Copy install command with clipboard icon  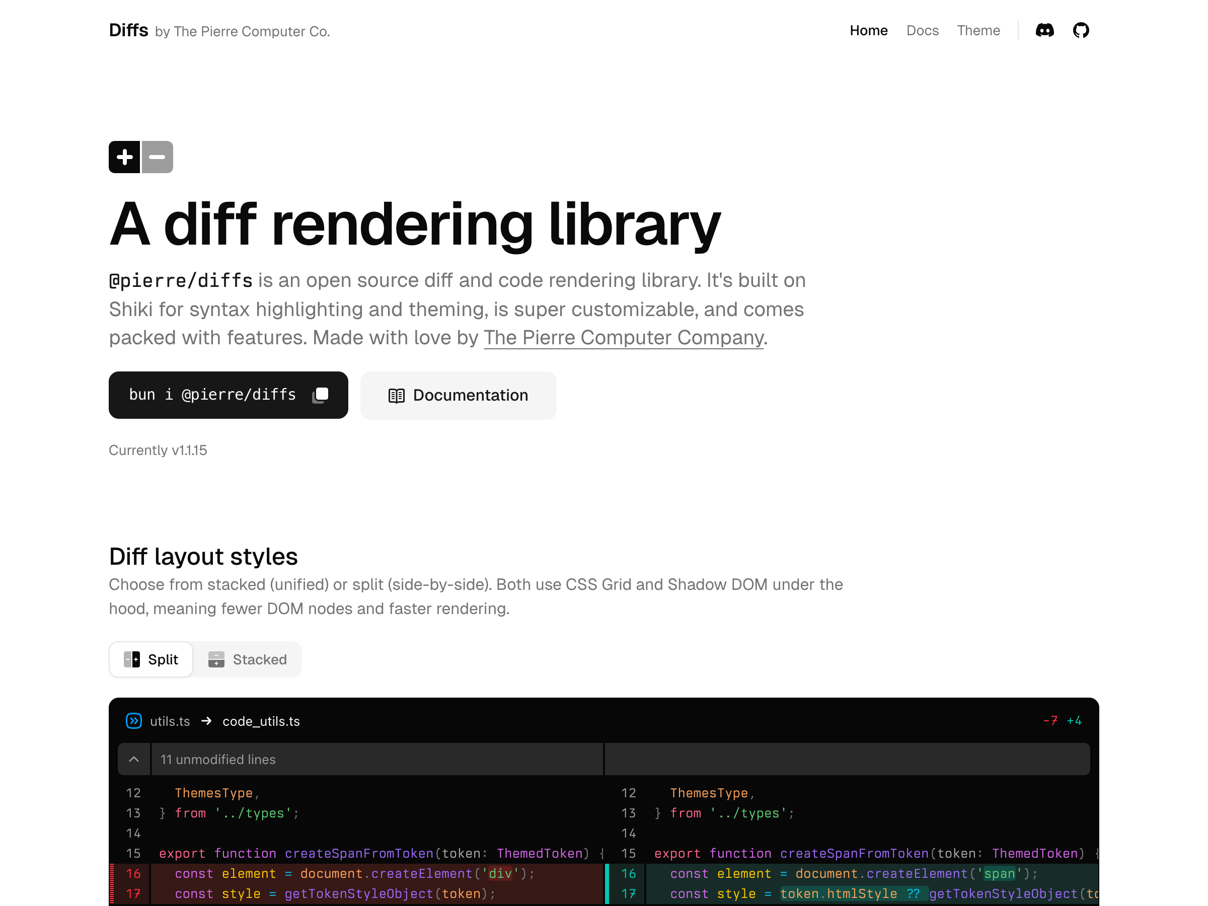pos(321,395)
